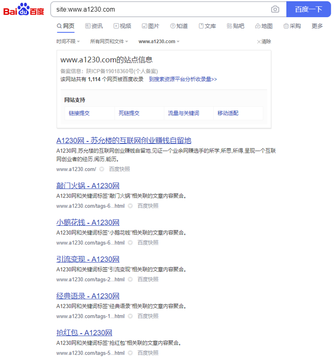Click the shield icon under 敲门火锅 result
The width and height of the screenshot is (335, 358).
130,206
